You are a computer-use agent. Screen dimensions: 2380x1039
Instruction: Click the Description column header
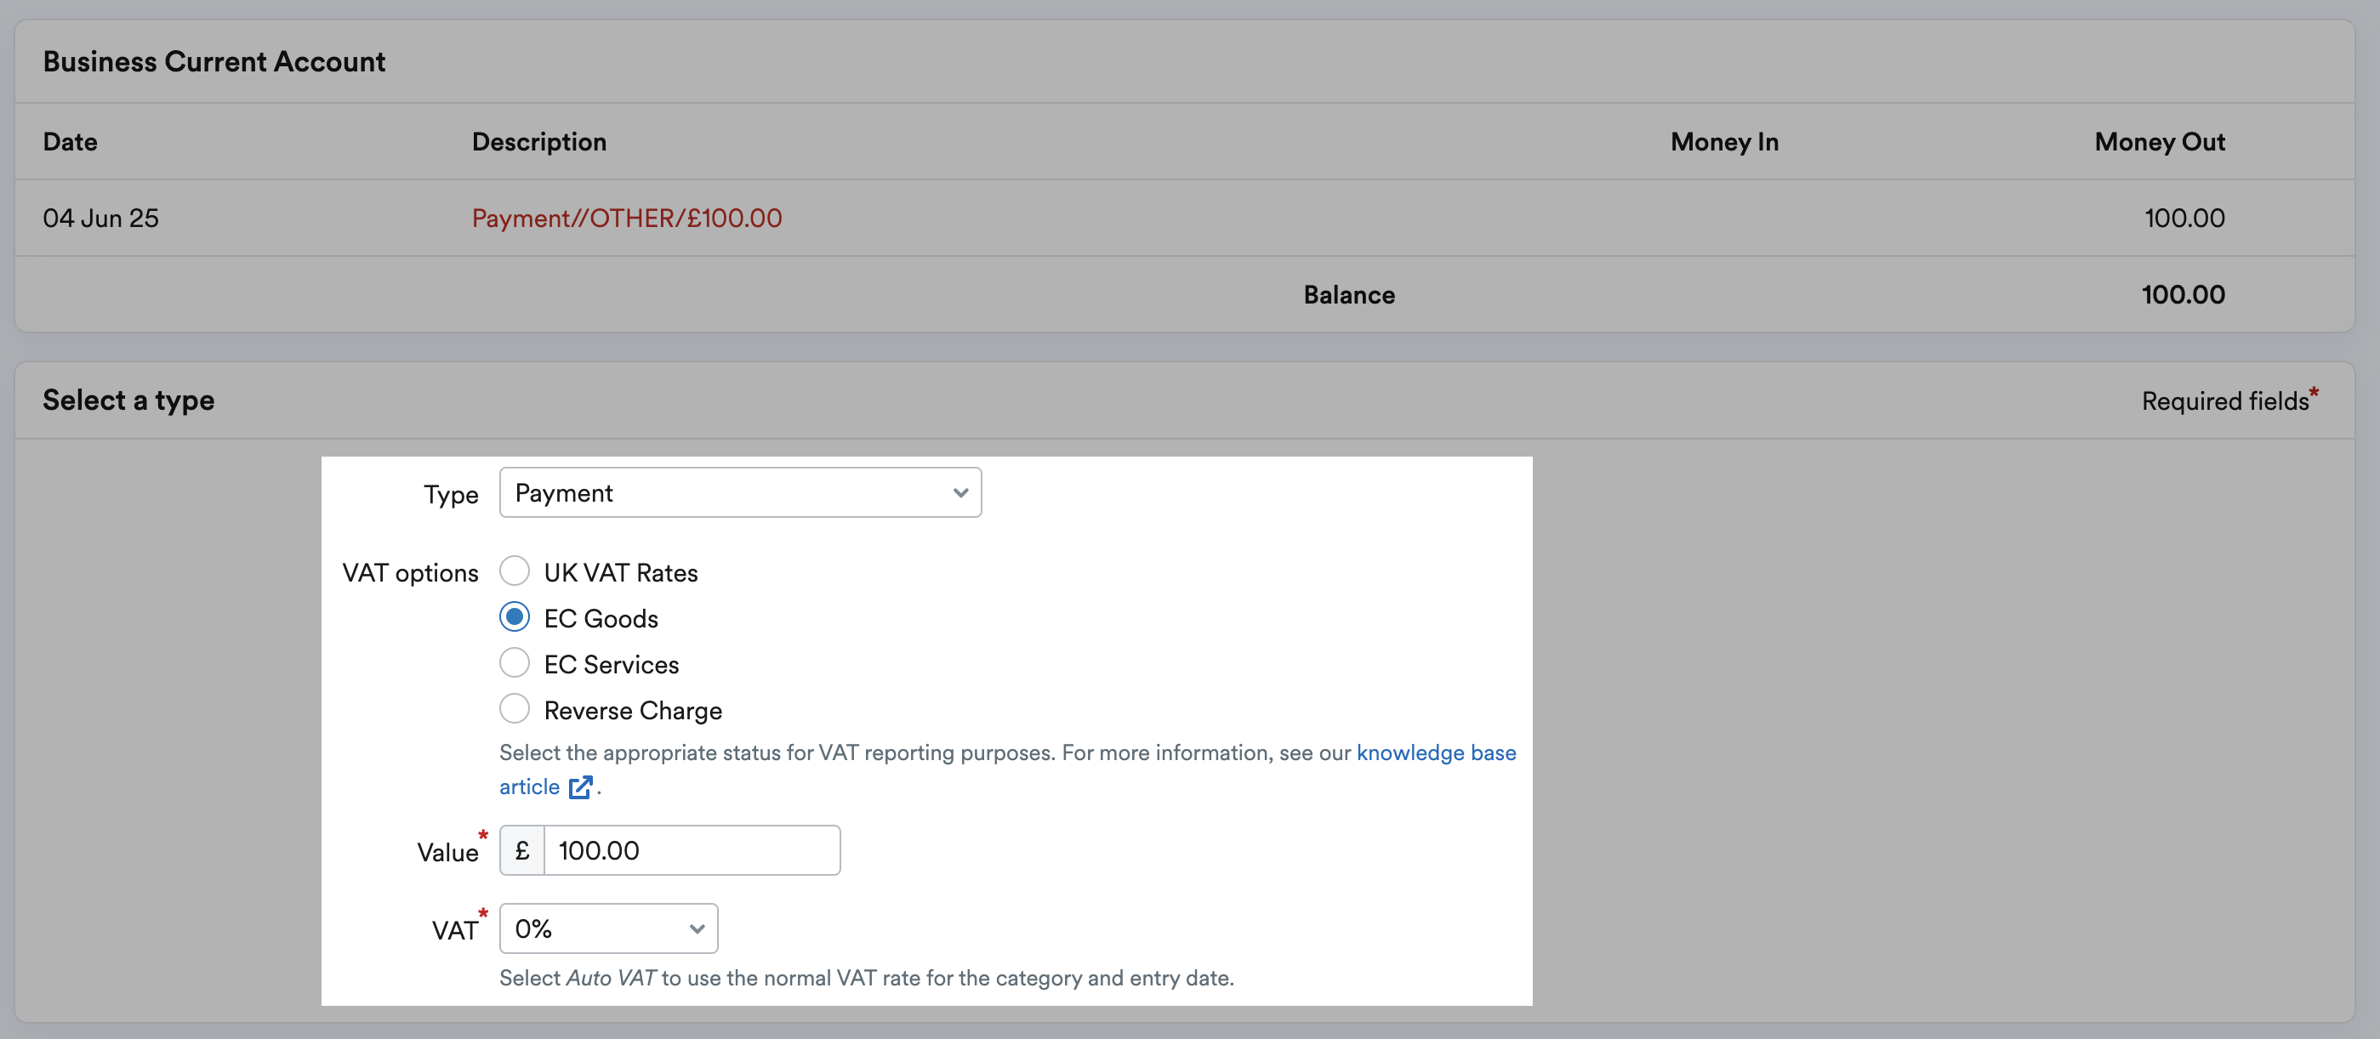coord(538,141)
